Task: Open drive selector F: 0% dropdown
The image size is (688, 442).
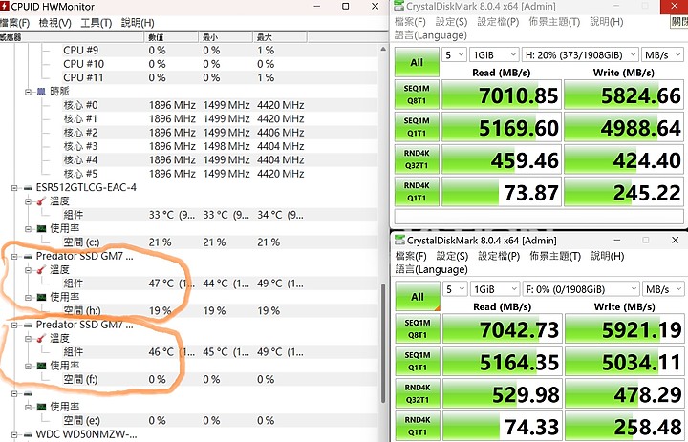Action: (581, 289)
